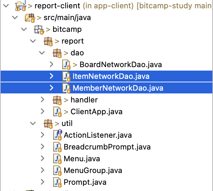Select MenuGroup.java file name
The height and width of the screenshot is (191, 213).
click(x=93, y=171)
